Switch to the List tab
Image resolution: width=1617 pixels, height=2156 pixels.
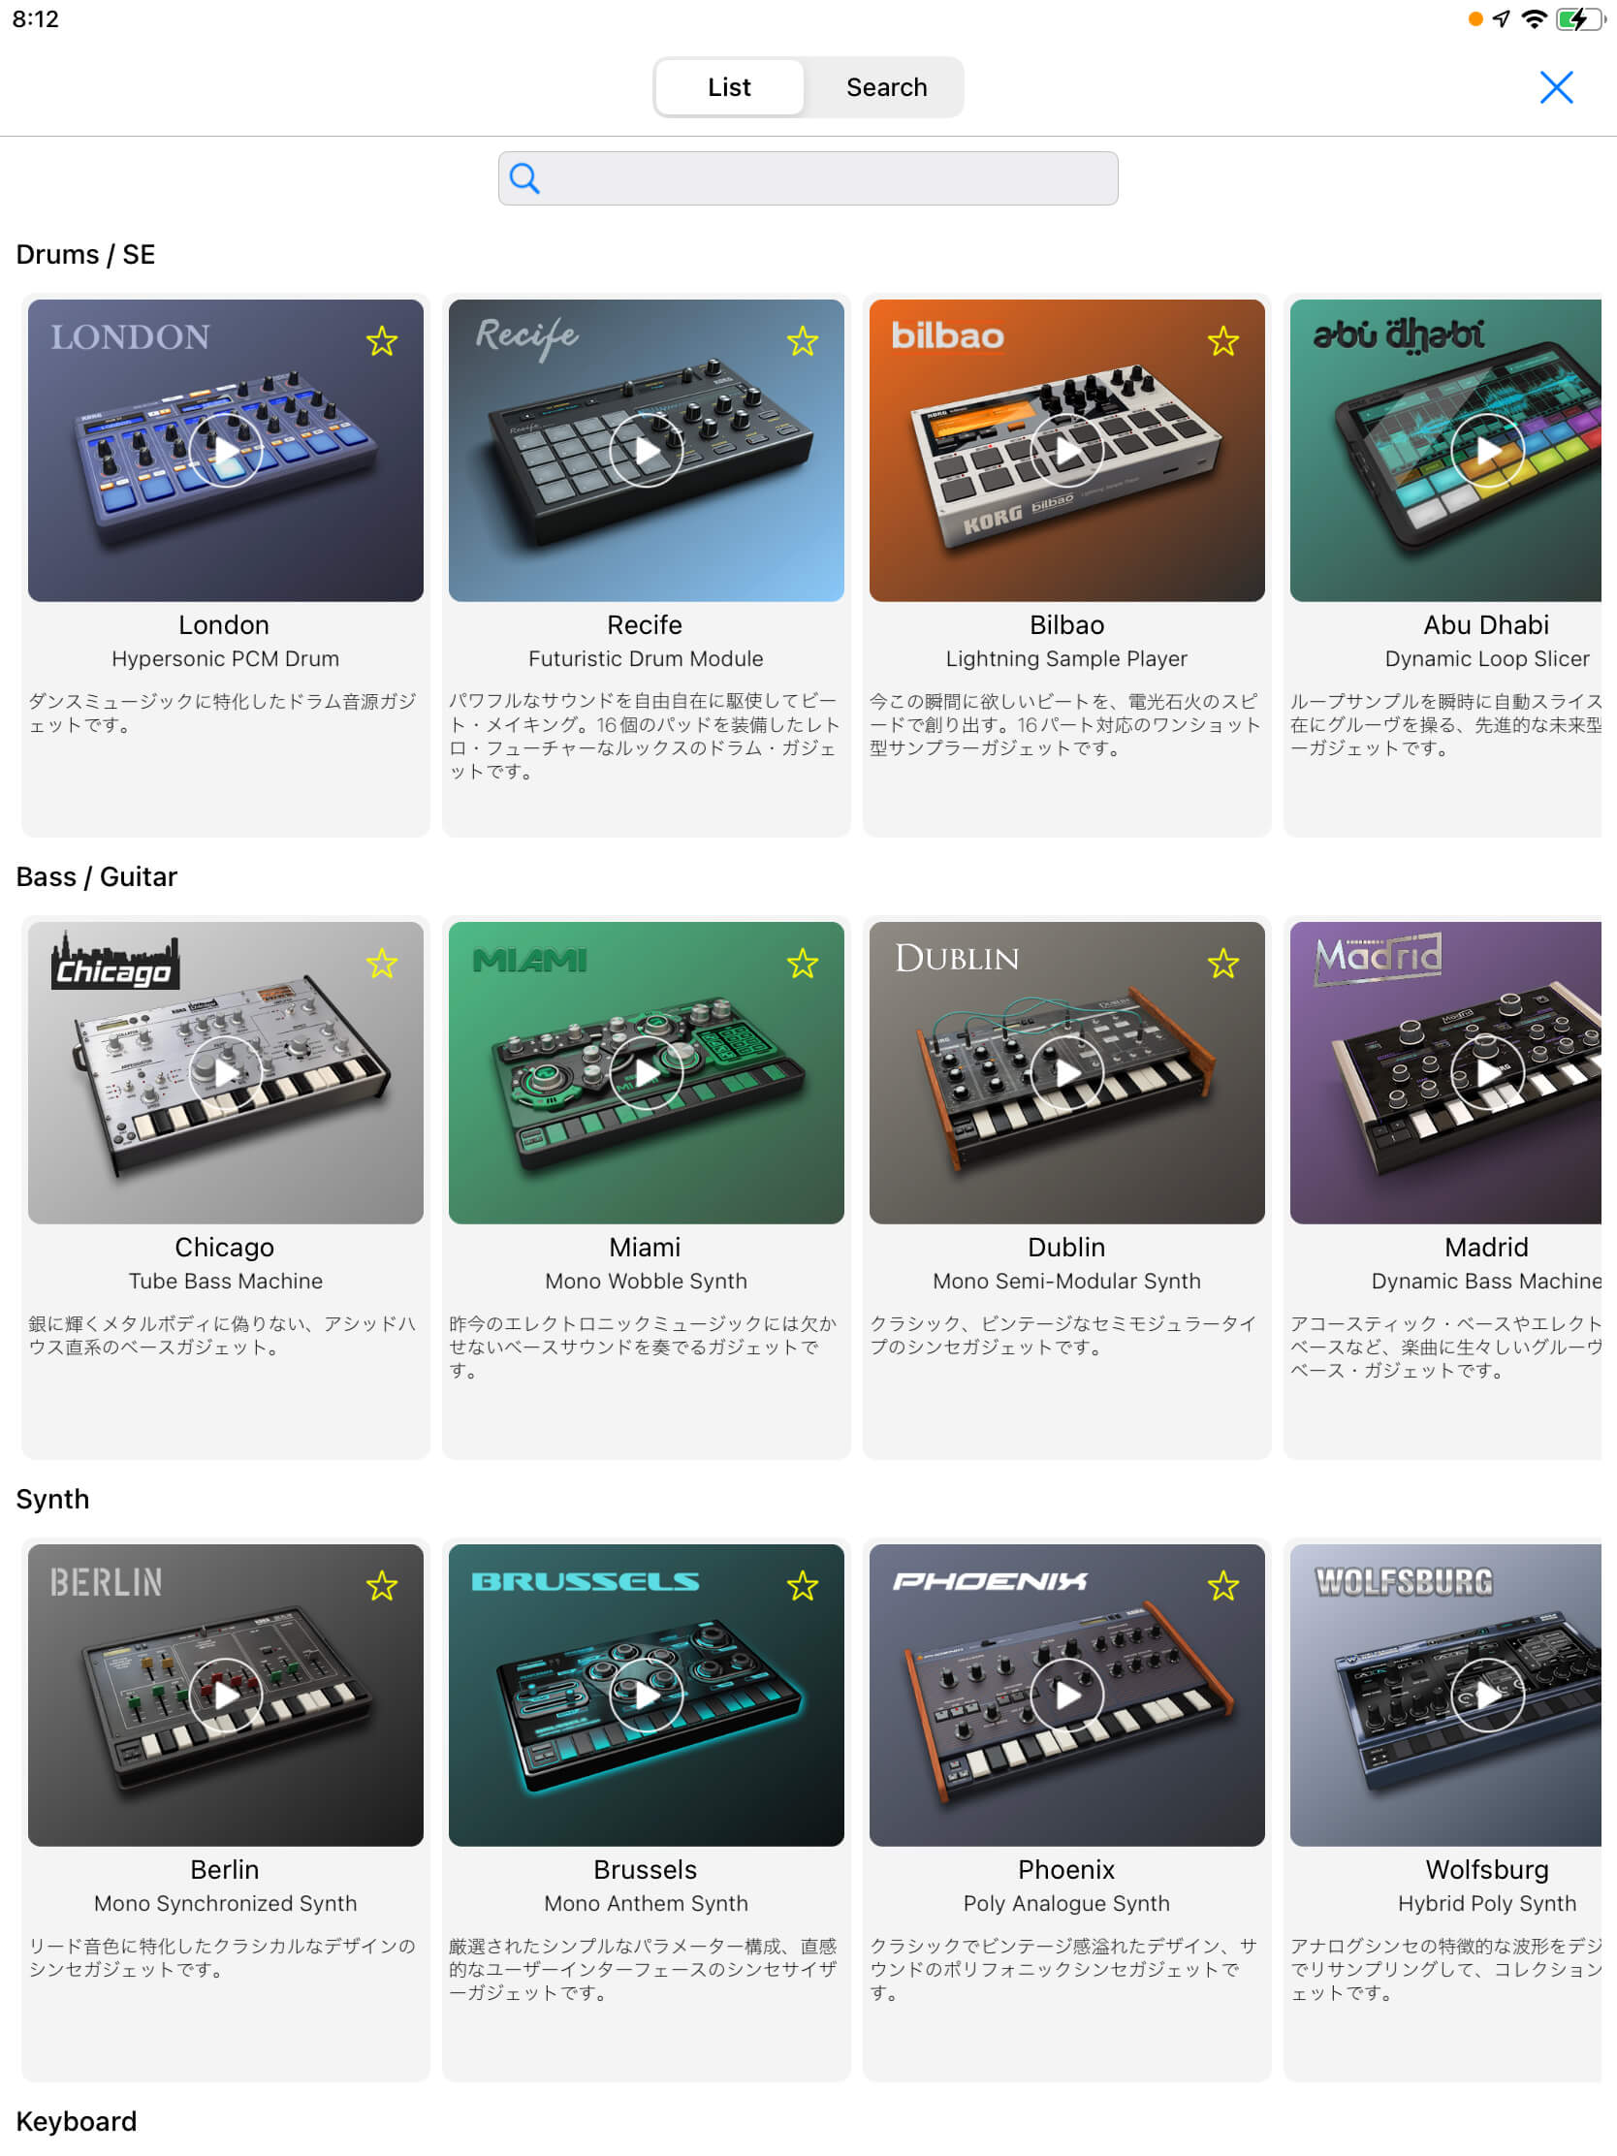(x=729, y=87)
